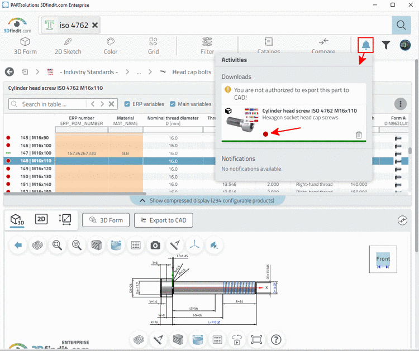Click the ERP number filter field

(82, 129)
